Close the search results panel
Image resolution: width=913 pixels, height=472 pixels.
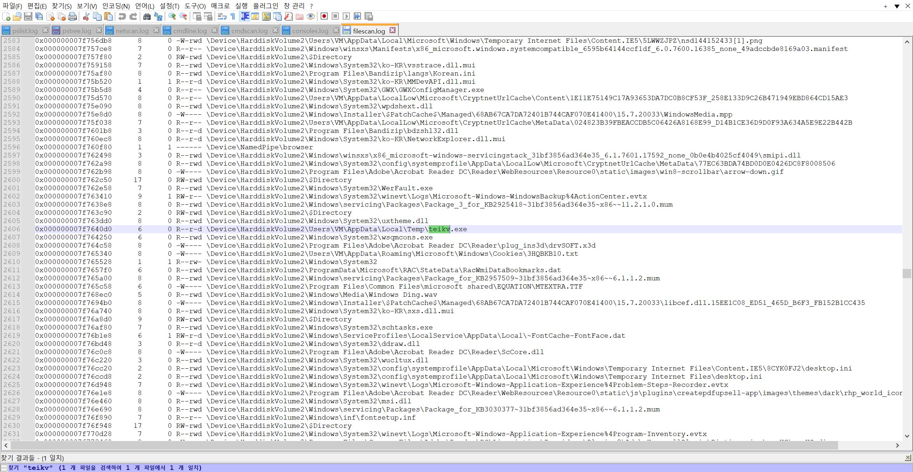tap(908, 458)
